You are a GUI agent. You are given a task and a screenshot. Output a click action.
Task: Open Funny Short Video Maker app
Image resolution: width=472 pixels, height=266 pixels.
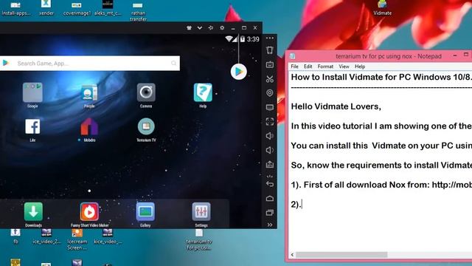pos(89,214)
